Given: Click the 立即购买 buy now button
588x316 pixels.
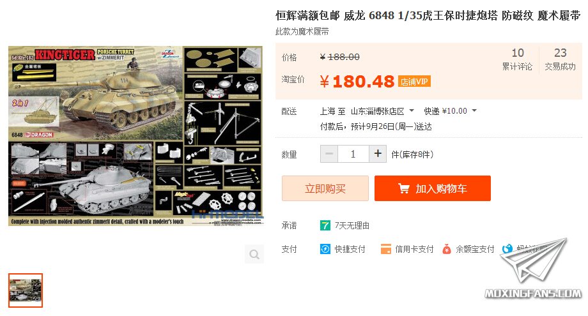Looking at the screenshot, I should pyautogui.click(x=325, y=188).
